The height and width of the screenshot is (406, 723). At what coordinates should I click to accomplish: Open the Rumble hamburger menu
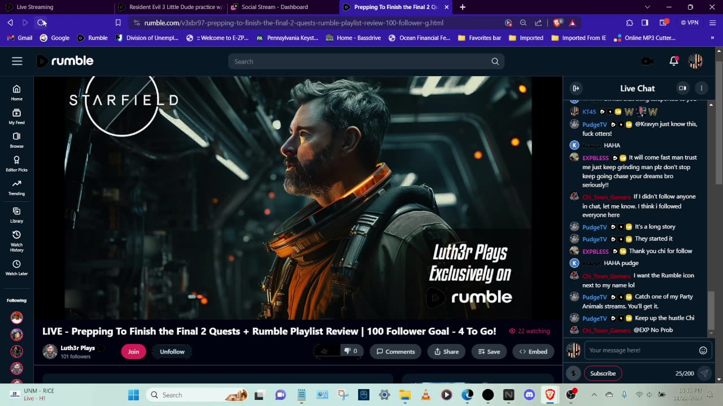click(x=17, y=61)
